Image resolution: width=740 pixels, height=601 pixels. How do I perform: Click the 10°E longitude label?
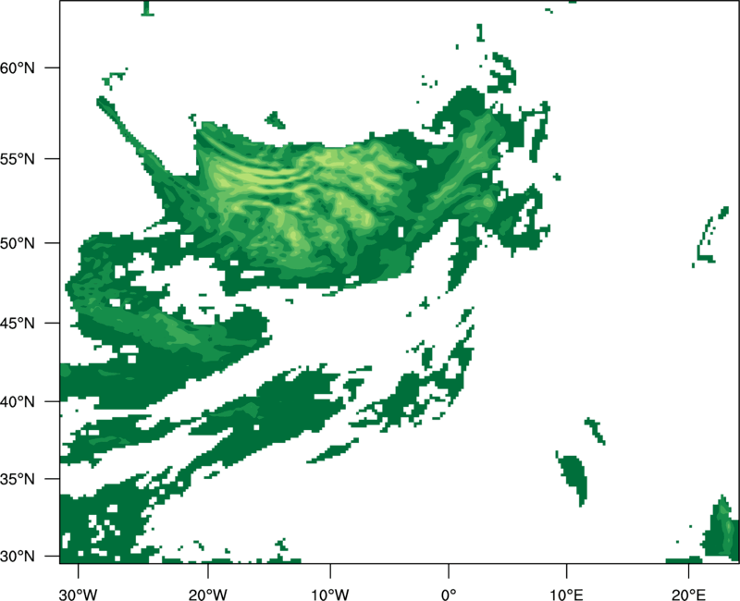566,595
